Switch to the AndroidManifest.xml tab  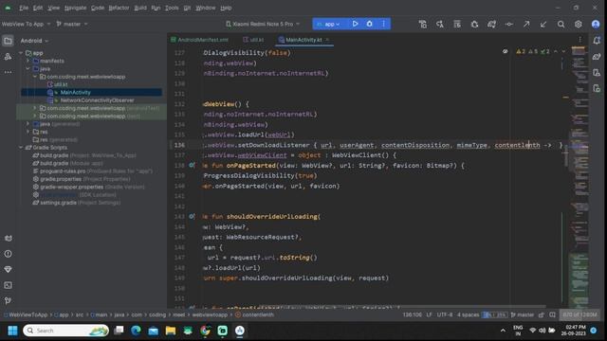(x=199, y=40)
